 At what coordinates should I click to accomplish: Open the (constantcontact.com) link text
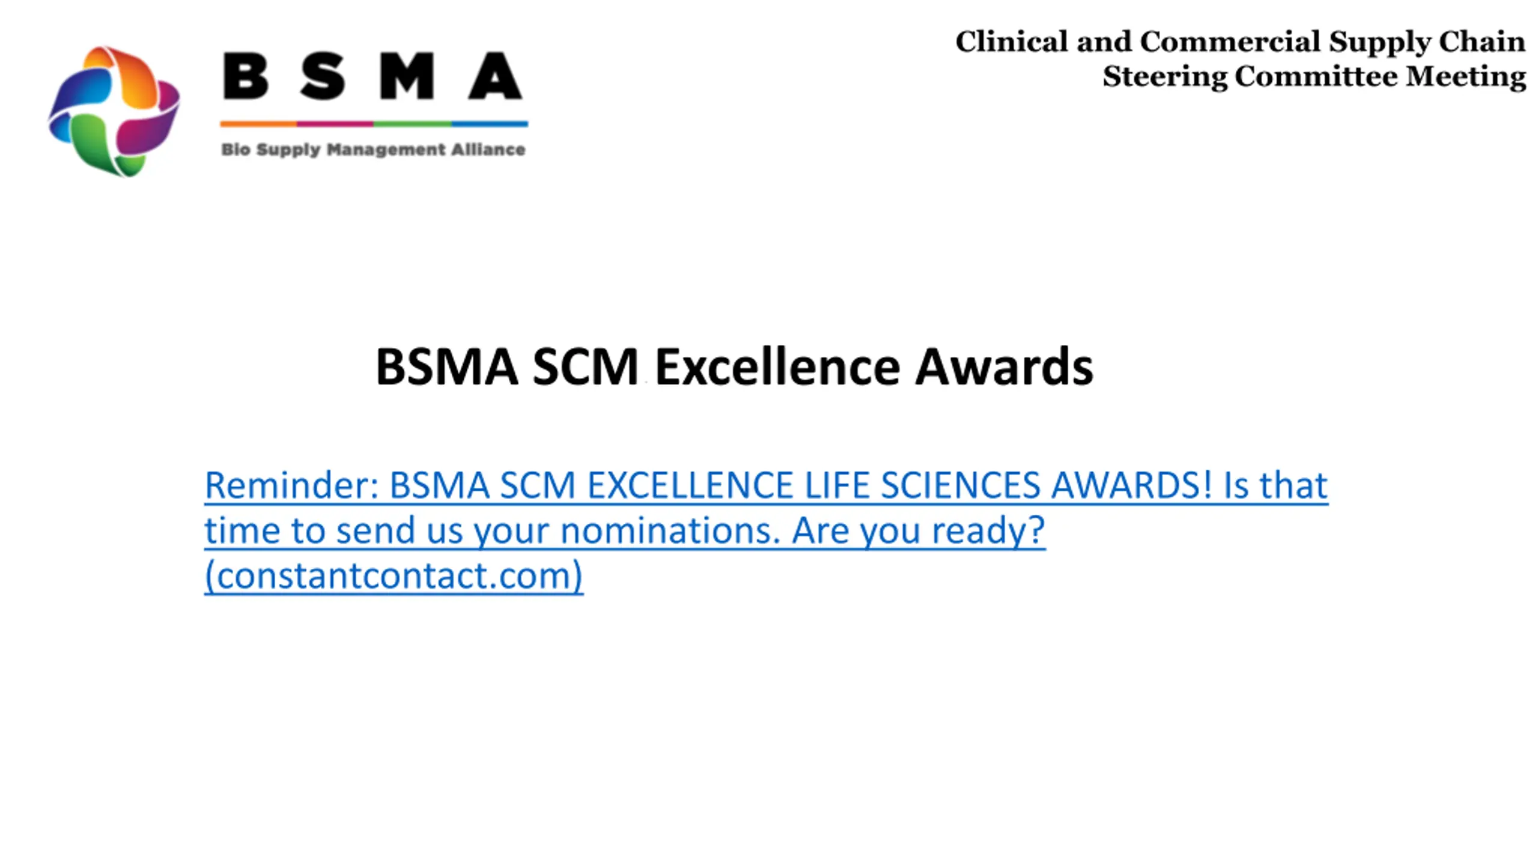394,576
